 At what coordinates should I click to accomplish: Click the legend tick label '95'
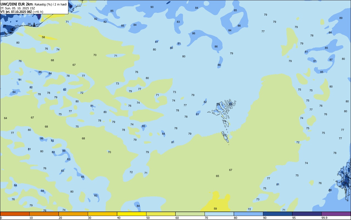[294, 218]
